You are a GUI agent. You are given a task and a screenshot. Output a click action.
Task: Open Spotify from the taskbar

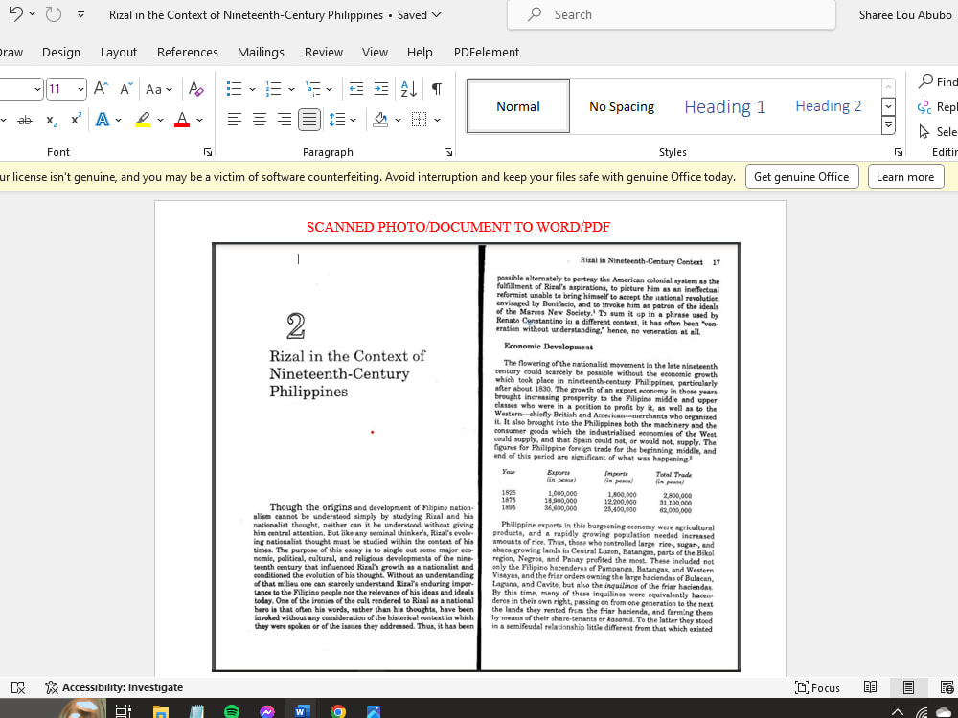232,711
